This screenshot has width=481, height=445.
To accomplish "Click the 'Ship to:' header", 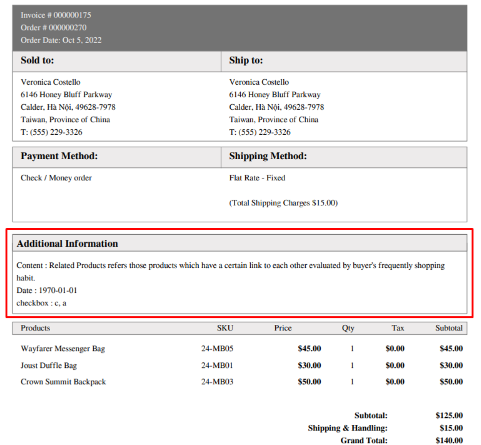I will click(x=246, y=61).
